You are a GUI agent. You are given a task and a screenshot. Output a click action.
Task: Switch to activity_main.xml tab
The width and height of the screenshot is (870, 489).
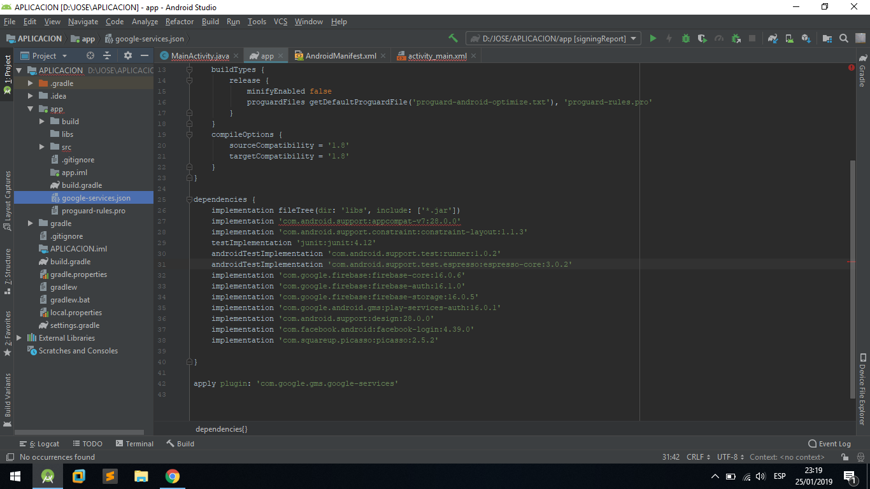pyautogui.click(x=438, y=56)
